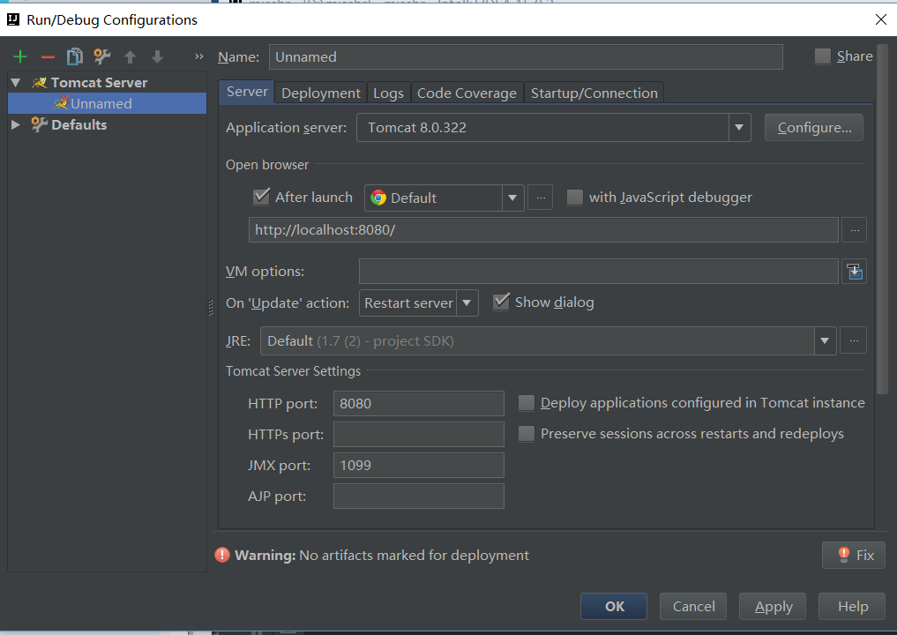Click the Chrome icon in the browser selector

click(378, 198)
